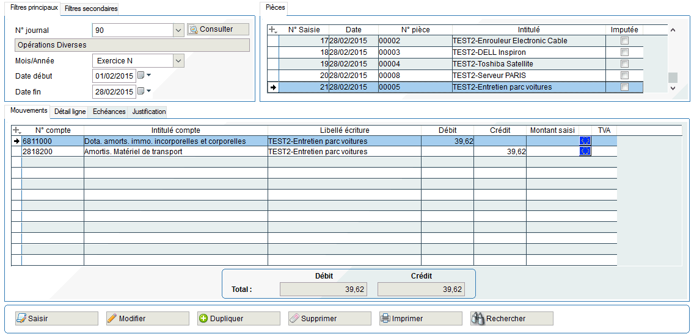Open the Mois/Année dropdown showing Exercice N
Viewport: 694px width, 334px height.
[x=178, y=61]
